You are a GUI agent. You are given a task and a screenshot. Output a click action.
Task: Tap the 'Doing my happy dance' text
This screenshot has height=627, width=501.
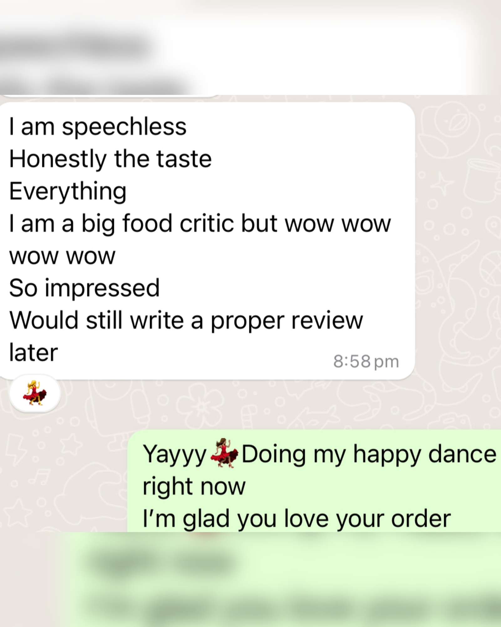[x=369, y=454]
